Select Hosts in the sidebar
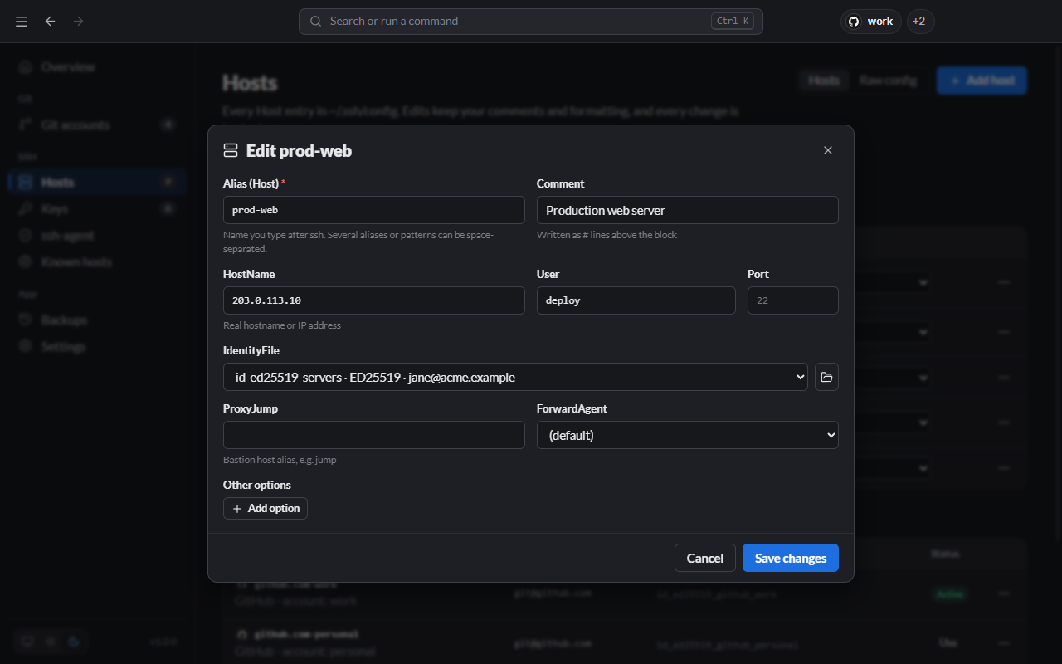Viewport: 1062px width, 664px height. pos(97,182)
